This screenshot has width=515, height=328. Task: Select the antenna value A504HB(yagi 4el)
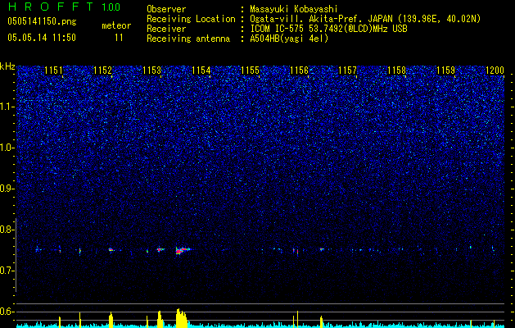[289, 39]
